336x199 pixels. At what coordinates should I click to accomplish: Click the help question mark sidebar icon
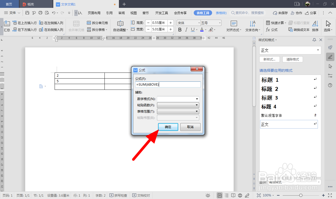pos(330,85)
